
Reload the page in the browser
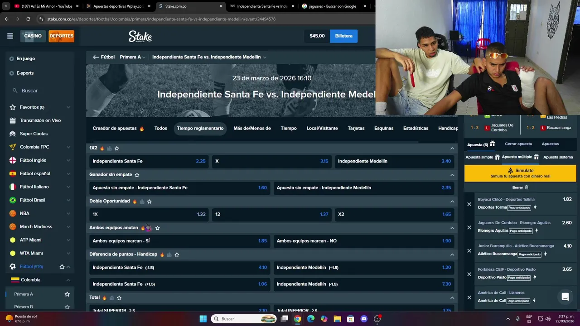pos(28,19)
